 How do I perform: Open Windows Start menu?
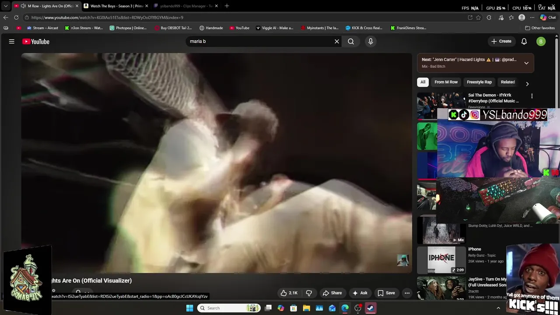tap(189, 308)
